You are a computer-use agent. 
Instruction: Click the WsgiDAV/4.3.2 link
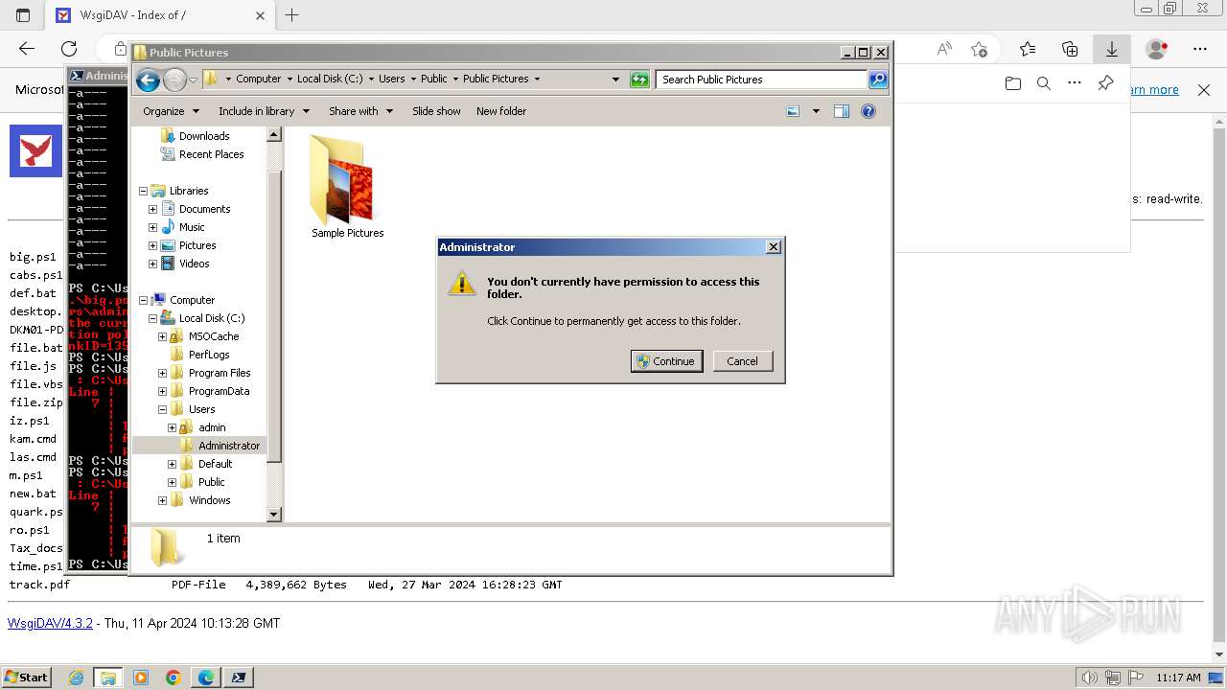tap(50, 623)
